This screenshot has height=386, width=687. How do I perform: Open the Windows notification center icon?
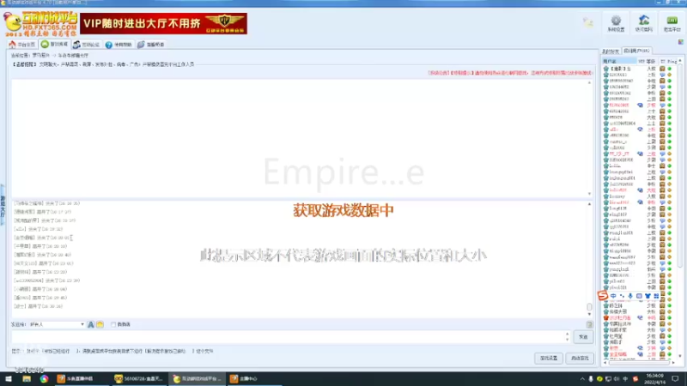pos(675,379)
